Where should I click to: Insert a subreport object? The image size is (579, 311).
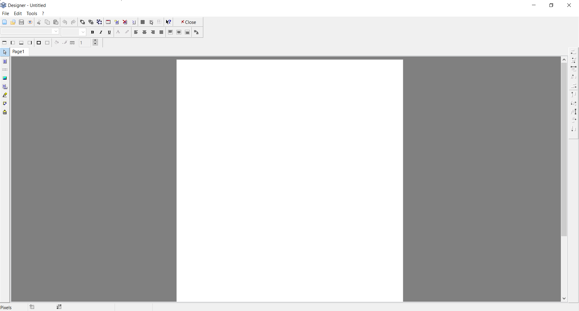point(5,87)
